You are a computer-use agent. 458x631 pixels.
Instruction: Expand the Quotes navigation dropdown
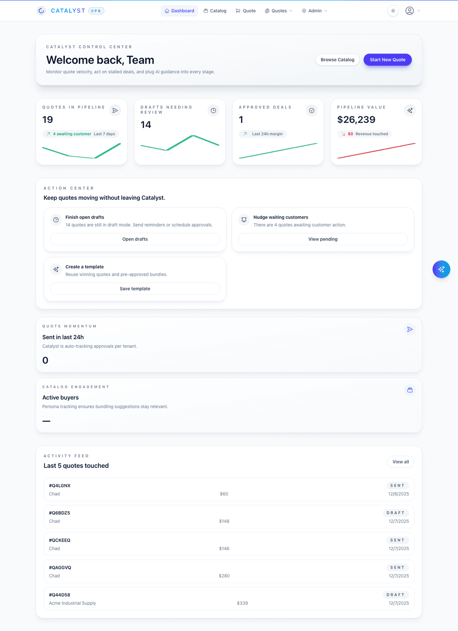tap(278, 11)
